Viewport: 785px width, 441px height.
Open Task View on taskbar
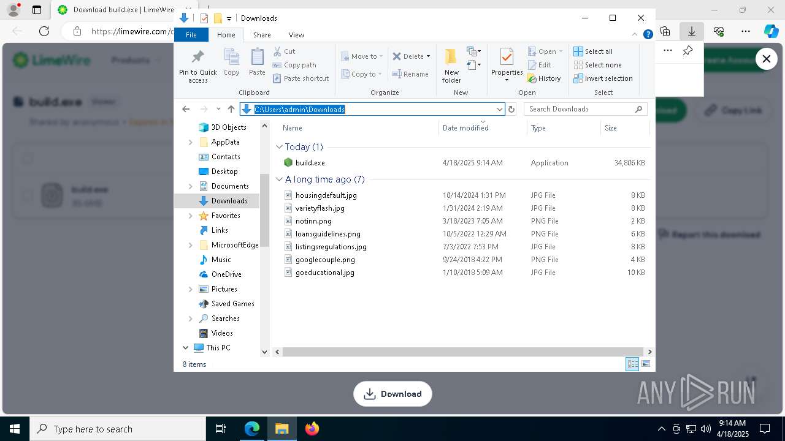(x=221, y=429)
